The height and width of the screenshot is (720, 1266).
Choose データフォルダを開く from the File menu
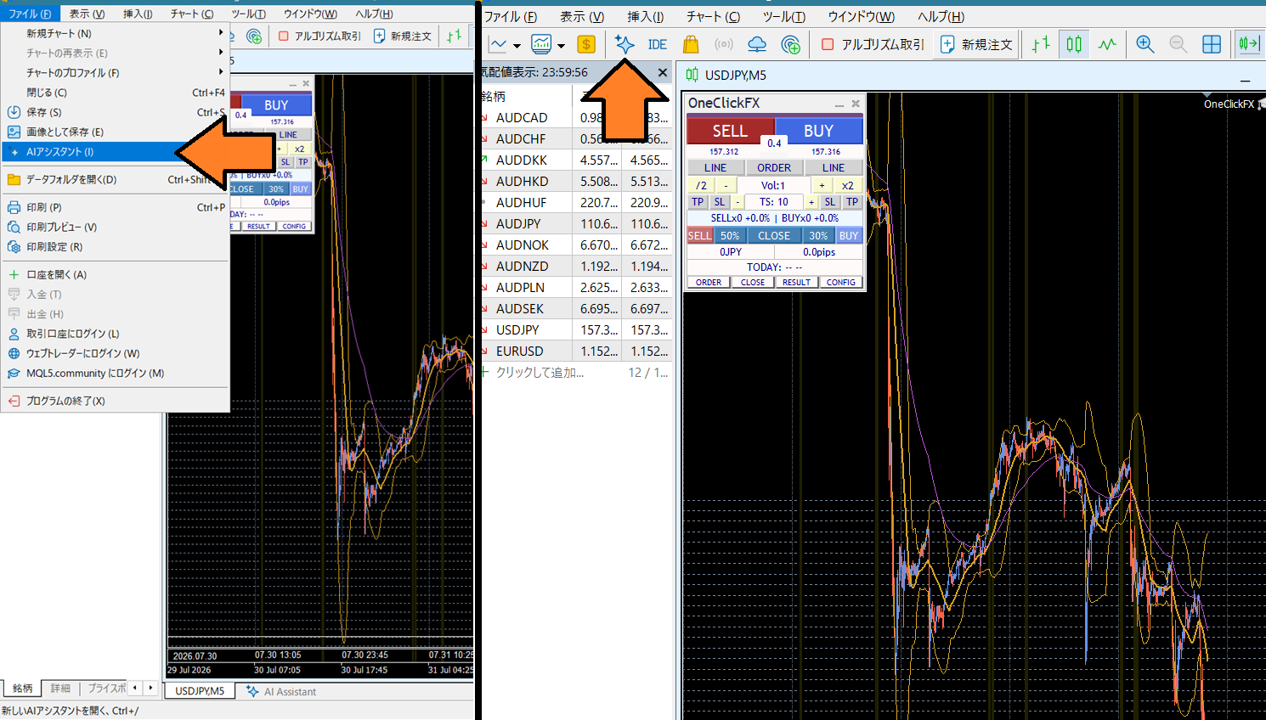coord(115,179)
